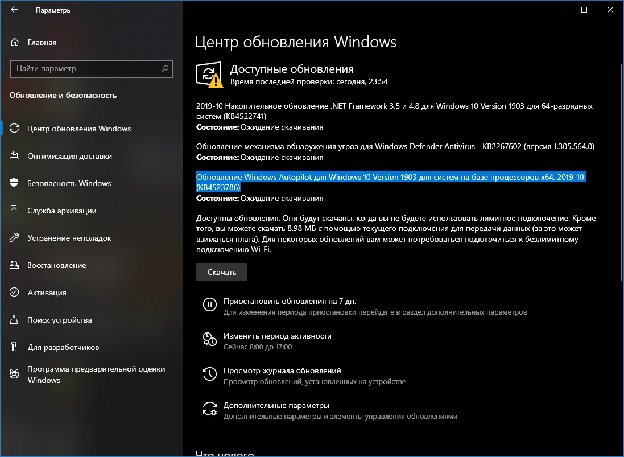The width and height of the screenshot is (624, 457).
Task: Click Сейчас 8:00 до 17:00 text
Action: click(x=258, y=347)
